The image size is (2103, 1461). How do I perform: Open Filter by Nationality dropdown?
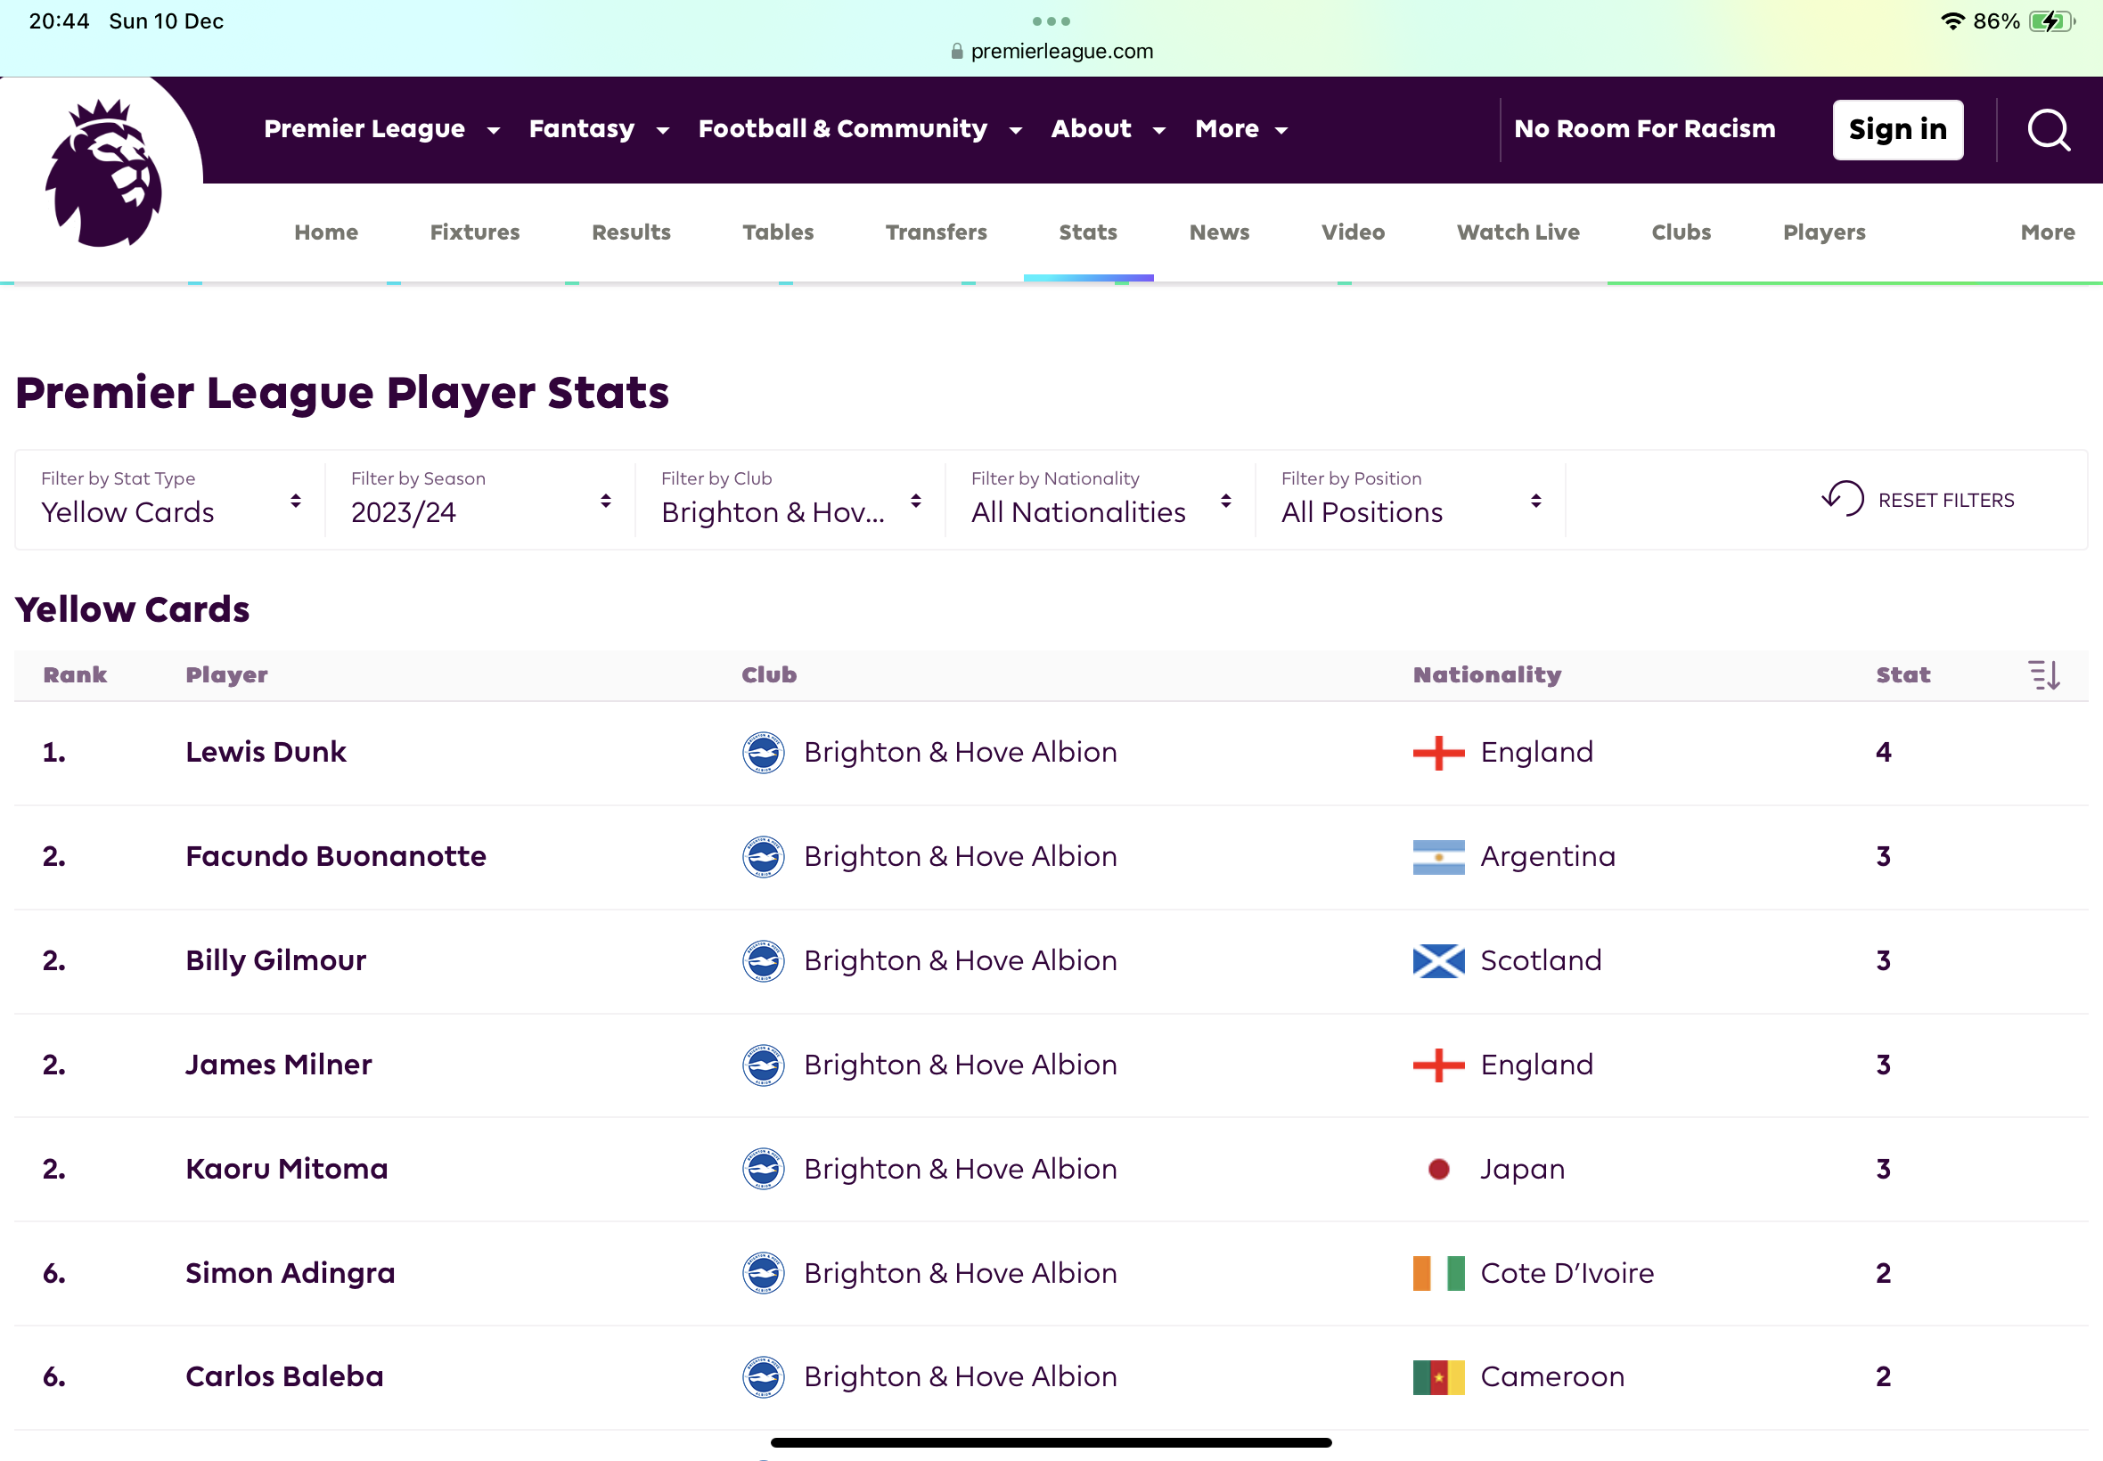pyautogui.click(x=1101, y=500)
